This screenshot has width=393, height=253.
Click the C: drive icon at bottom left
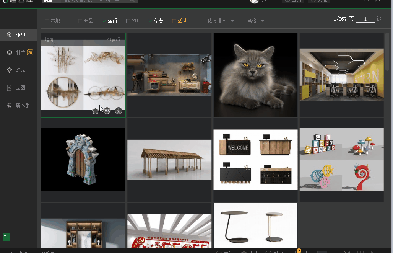tap(6, 237)
